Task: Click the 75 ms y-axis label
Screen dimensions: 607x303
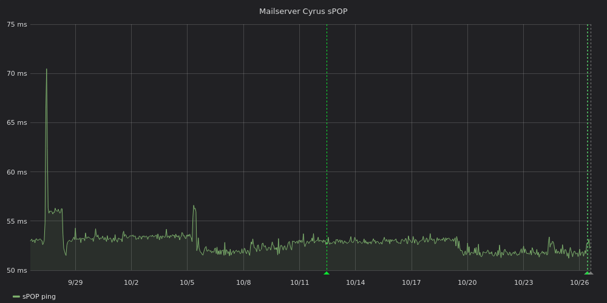Action: coord(17,24)
